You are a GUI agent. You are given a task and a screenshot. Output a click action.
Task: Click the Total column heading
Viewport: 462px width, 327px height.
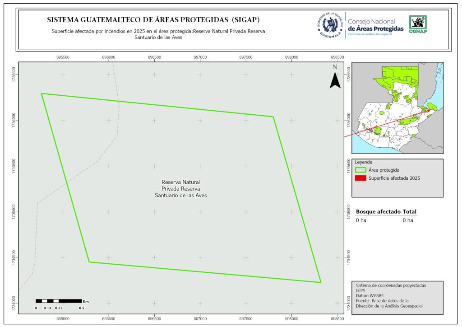click(410, 211)
